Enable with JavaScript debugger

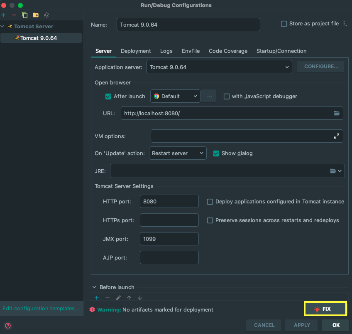tap(227, 96)
